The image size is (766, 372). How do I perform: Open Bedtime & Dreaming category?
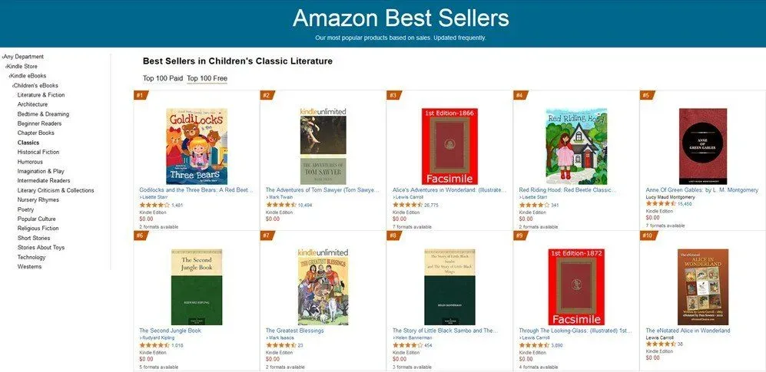pyautogui.click(x=43, y=114)
